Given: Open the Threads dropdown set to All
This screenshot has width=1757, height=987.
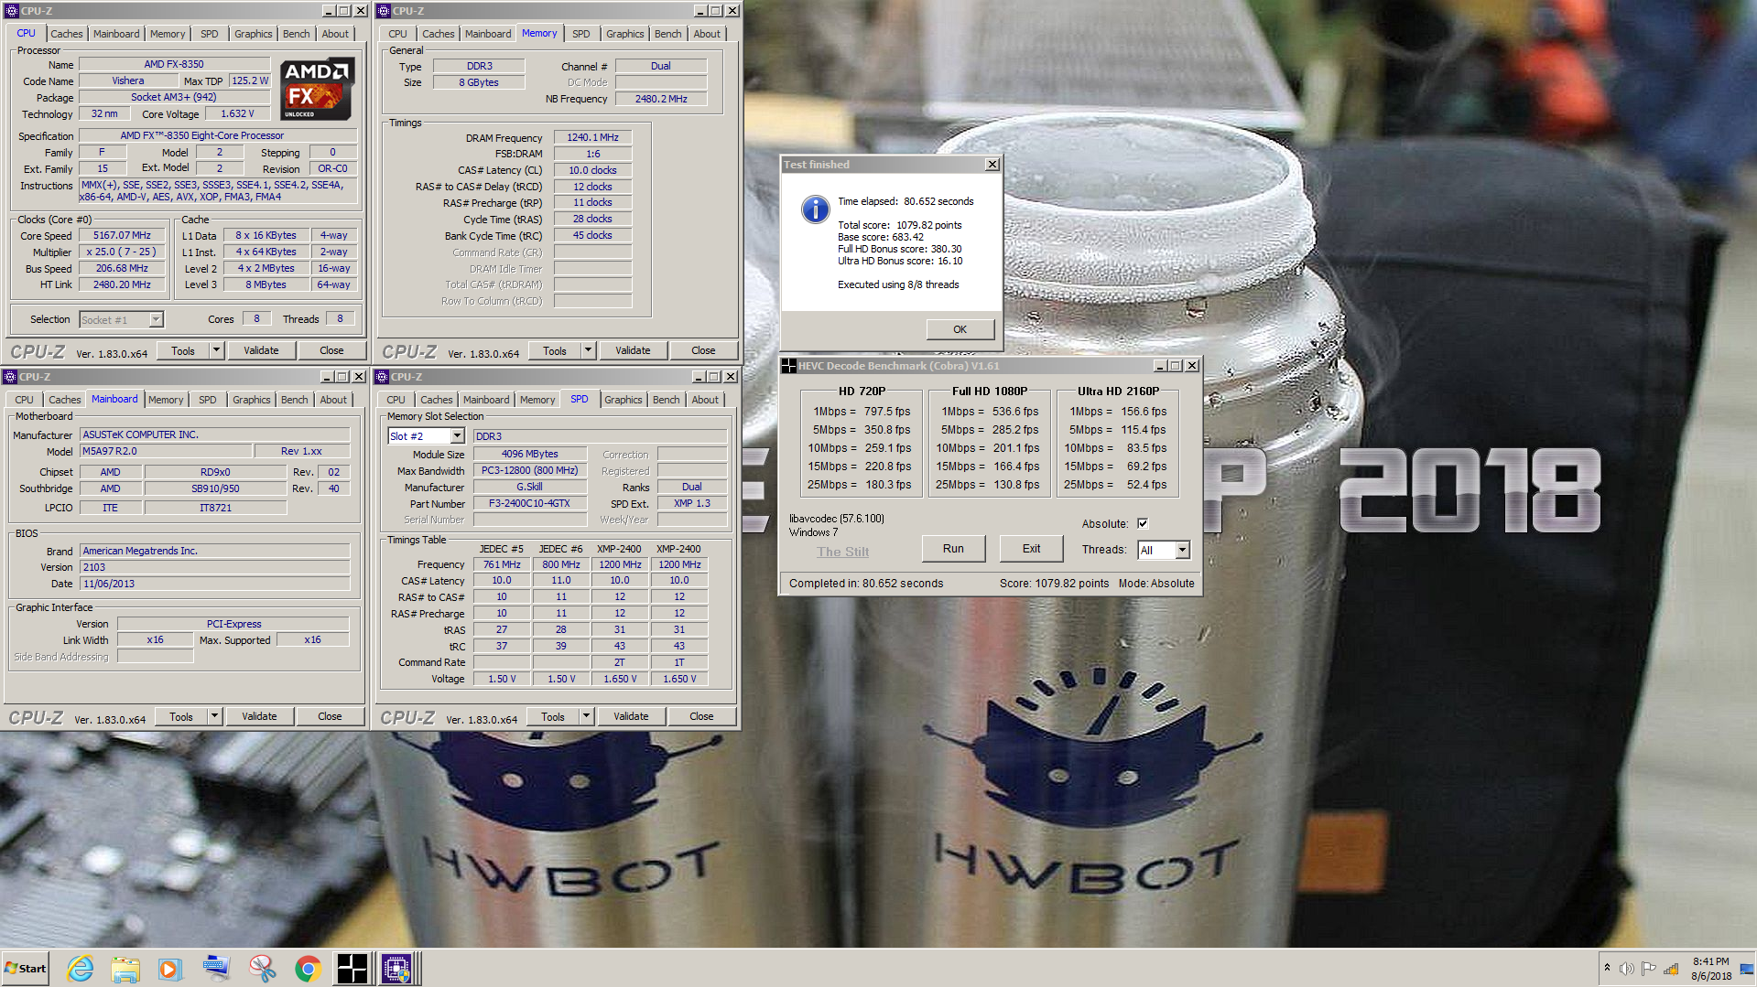Looking at the screenshot, I should click(1182, 550).
